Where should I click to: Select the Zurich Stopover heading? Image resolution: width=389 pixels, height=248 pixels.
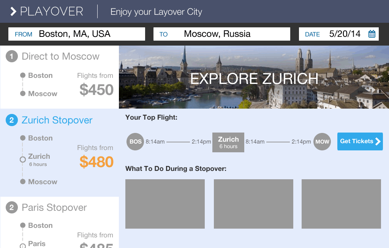pyautogui.click(x=57, y=120)
